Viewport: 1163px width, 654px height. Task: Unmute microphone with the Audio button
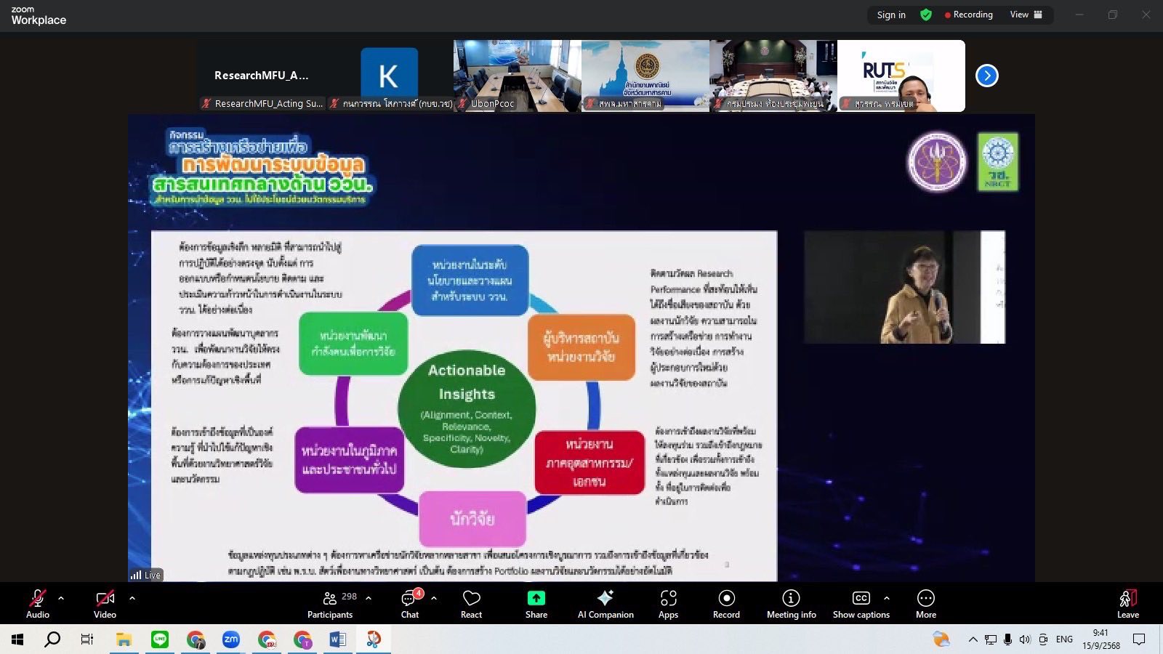tap(38, 602)
